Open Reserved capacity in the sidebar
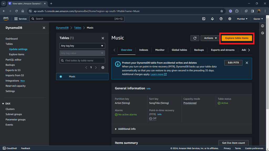Image resolution: width=269 pixels, height=151 pixels. coord(15,86)
